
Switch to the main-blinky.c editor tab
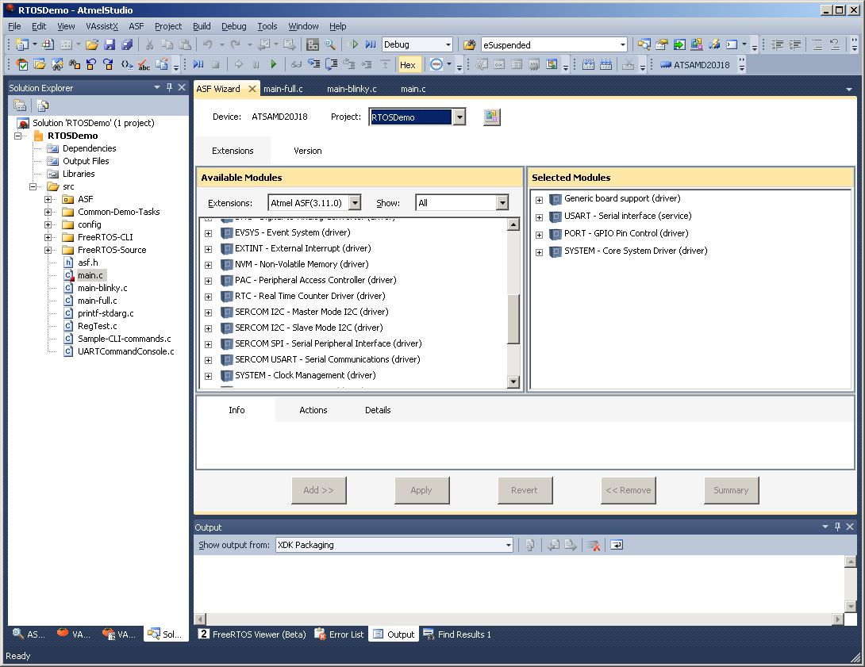coord(352,89)
